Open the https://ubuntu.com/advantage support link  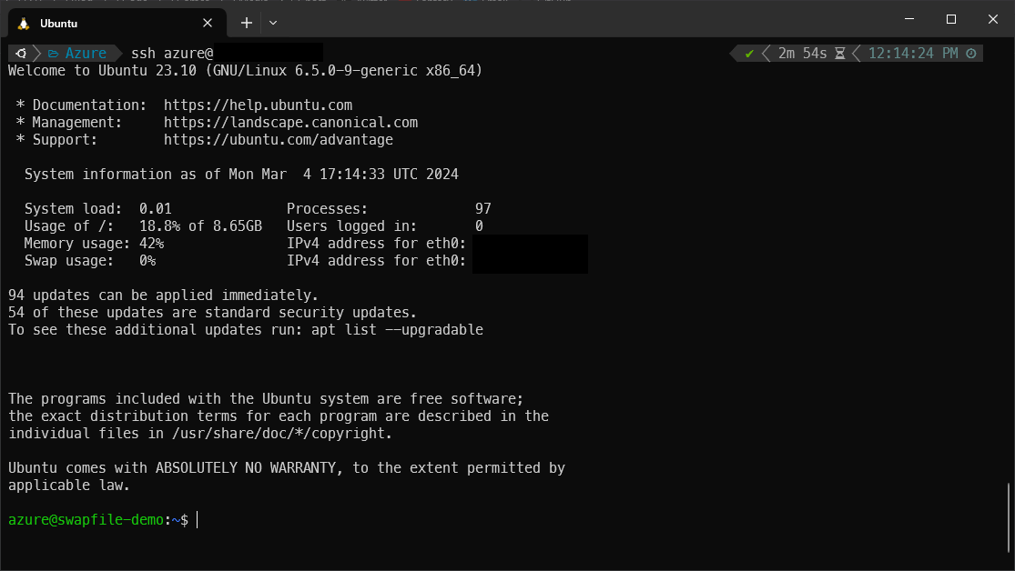pos(279,140)
